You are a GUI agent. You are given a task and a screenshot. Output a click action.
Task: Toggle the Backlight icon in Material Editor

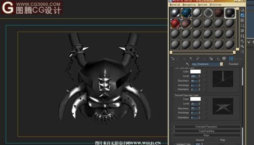(242, 15)
